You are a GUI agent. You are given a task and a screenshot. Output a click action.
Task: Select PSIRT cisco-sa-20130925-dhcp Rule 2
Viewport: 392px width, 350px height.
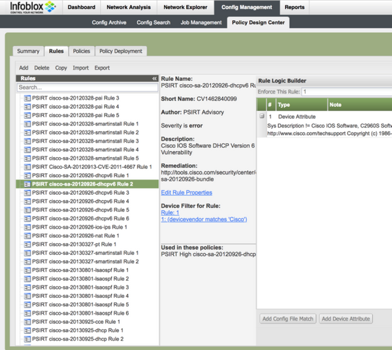pyautogui.click(x=77, y=339)
